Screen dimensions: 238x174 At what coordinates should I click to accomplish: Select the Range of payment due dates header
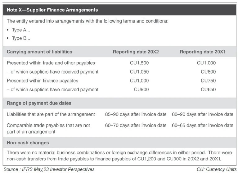point(39,103)
